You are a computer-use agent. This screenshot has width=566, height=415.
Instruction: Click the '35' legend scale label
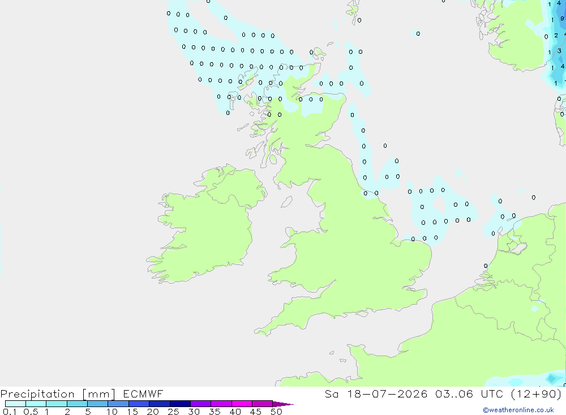coord(215,412)
